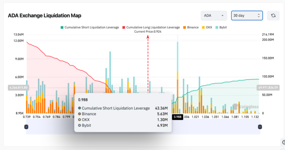Toggle Cumulative Long Liquidation Leverage legend series
The height and width of the screenshot is (150, 285).
click(x=151, y=27)
